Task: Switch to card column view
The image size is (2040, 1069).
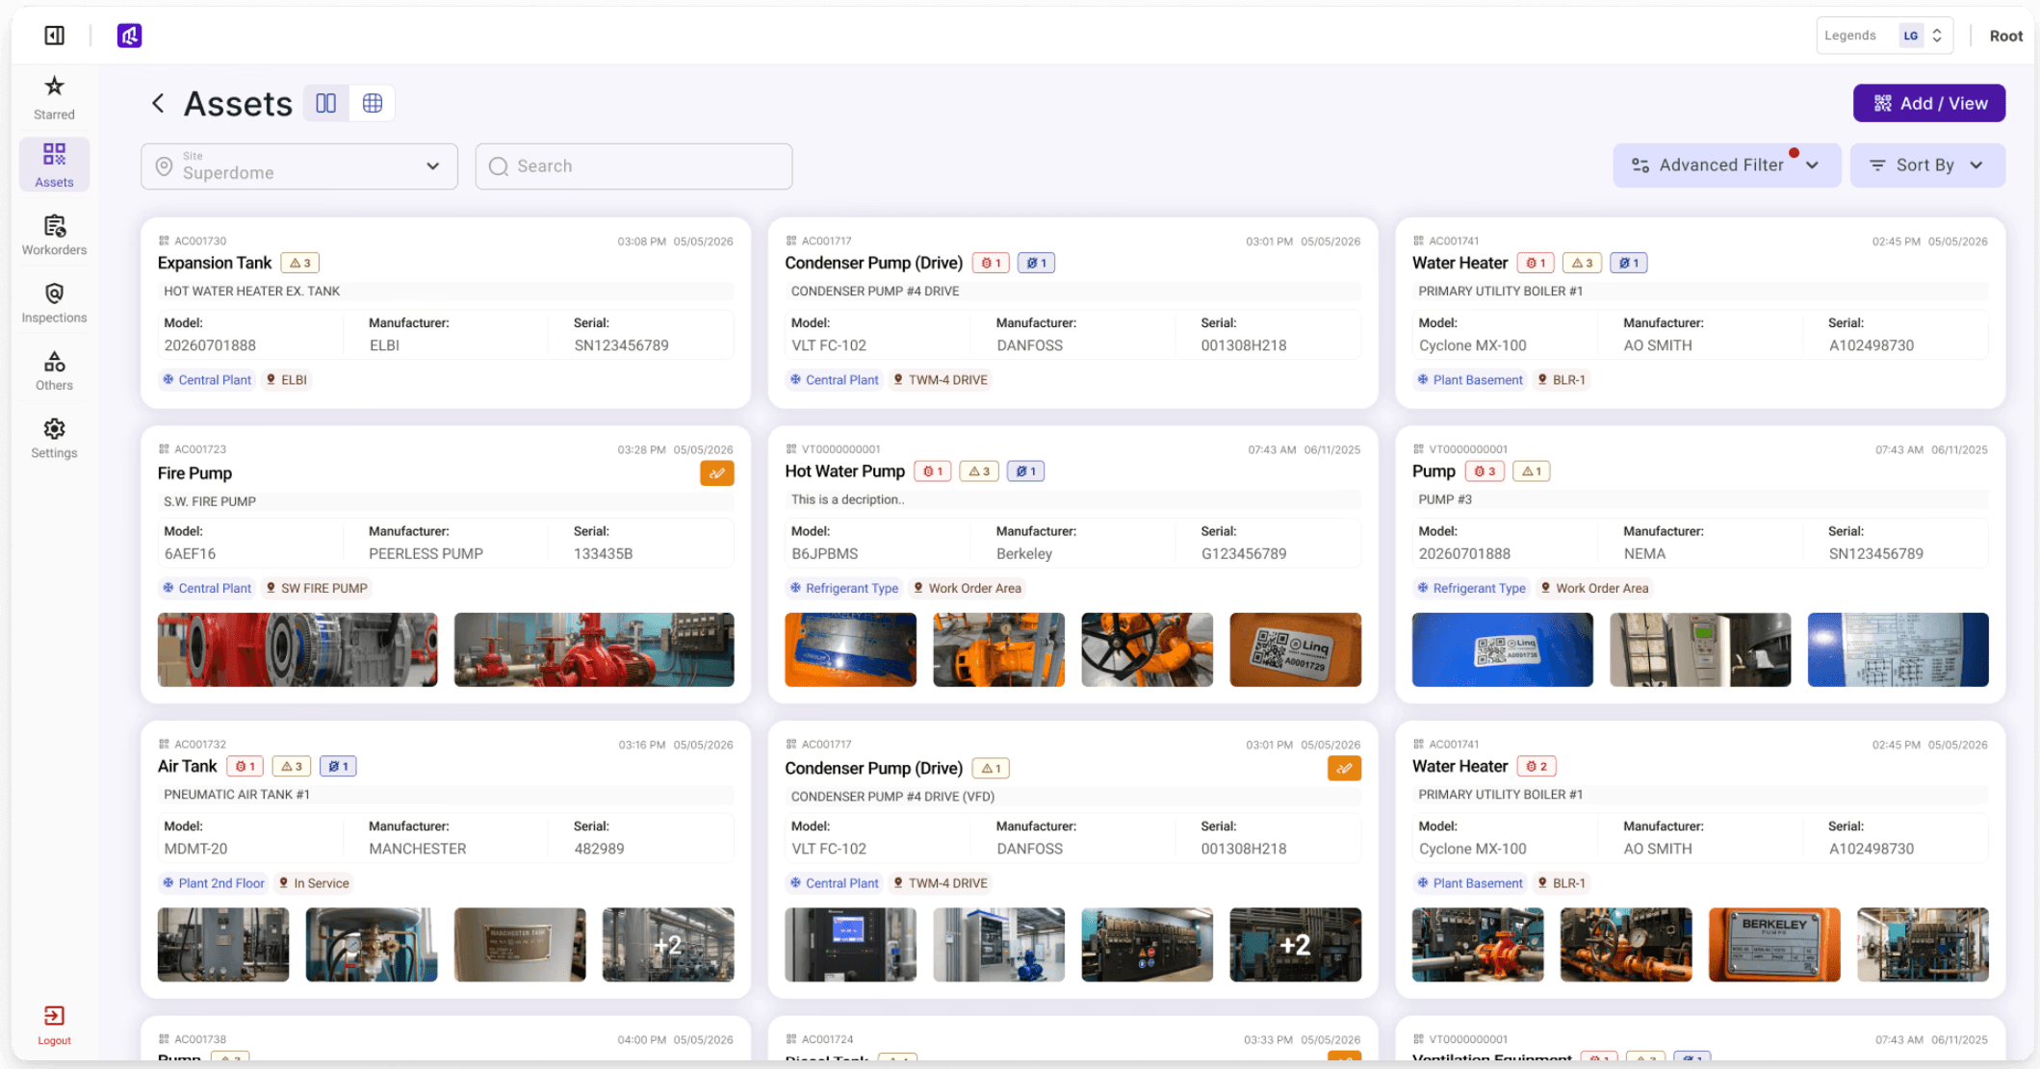Action: pos(326,103)
